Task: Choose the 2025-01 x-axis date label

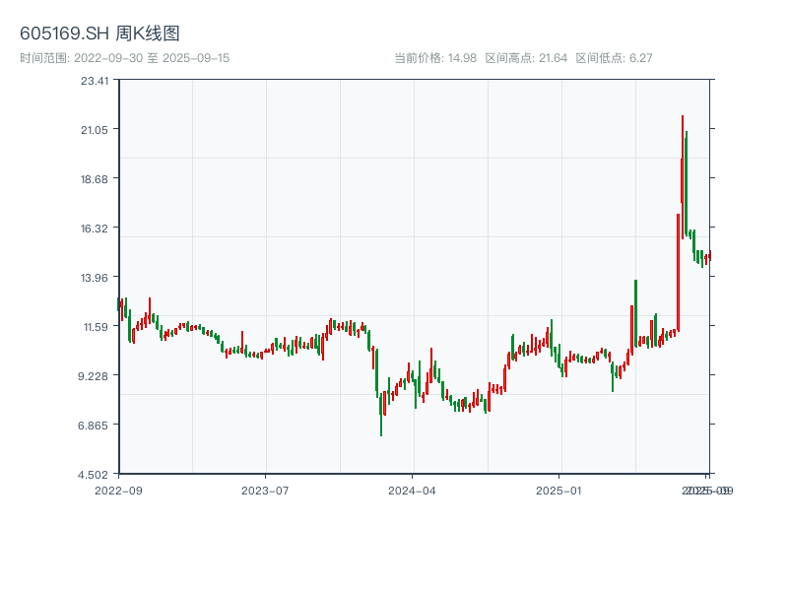Action: pyautogui.click(x=560, y=490)
